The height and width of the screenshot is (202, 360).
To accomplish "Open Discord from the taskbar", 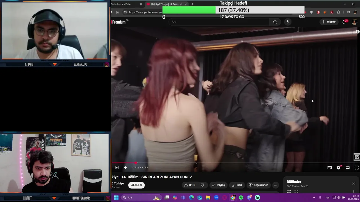I will point(249,198).
